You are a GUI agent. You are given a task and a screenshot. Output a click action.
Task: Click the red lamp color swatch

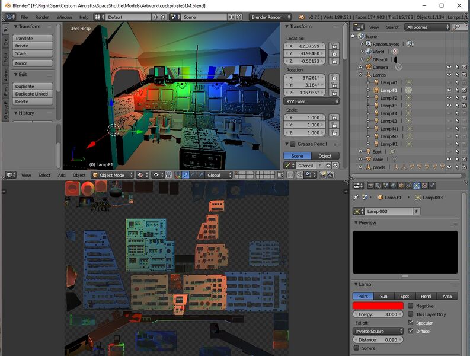click(378, 306)
